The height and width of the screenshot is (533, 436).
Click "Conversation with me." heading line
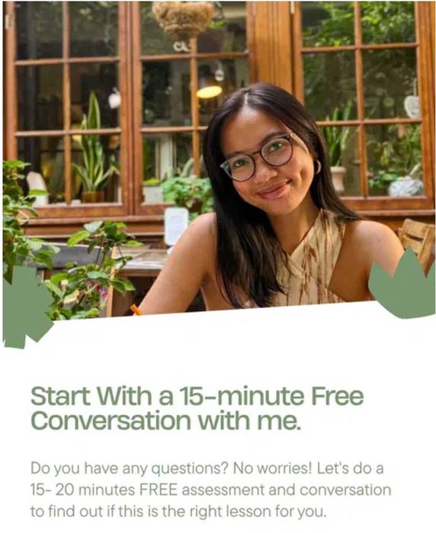[x=166, y=420]
